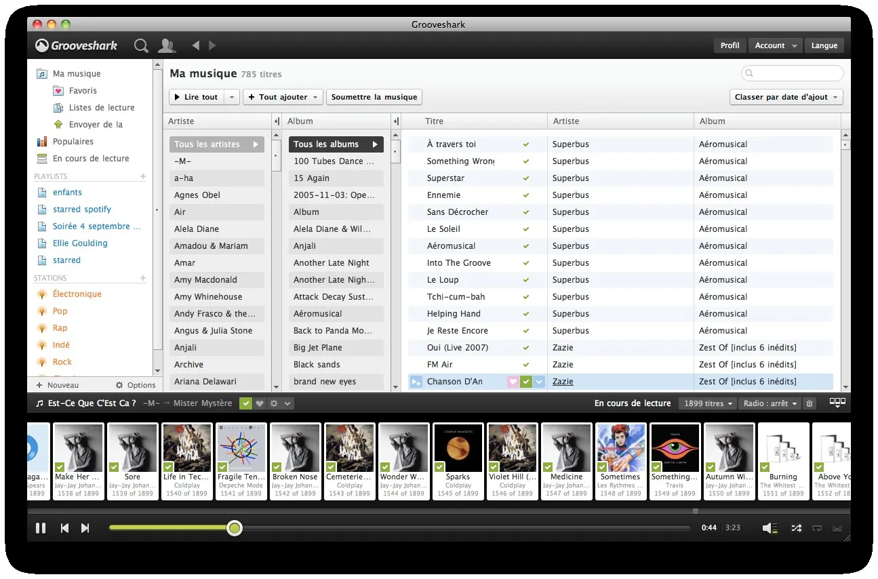
Task: Click the Grooveshark logo
Action: (76, 45)
